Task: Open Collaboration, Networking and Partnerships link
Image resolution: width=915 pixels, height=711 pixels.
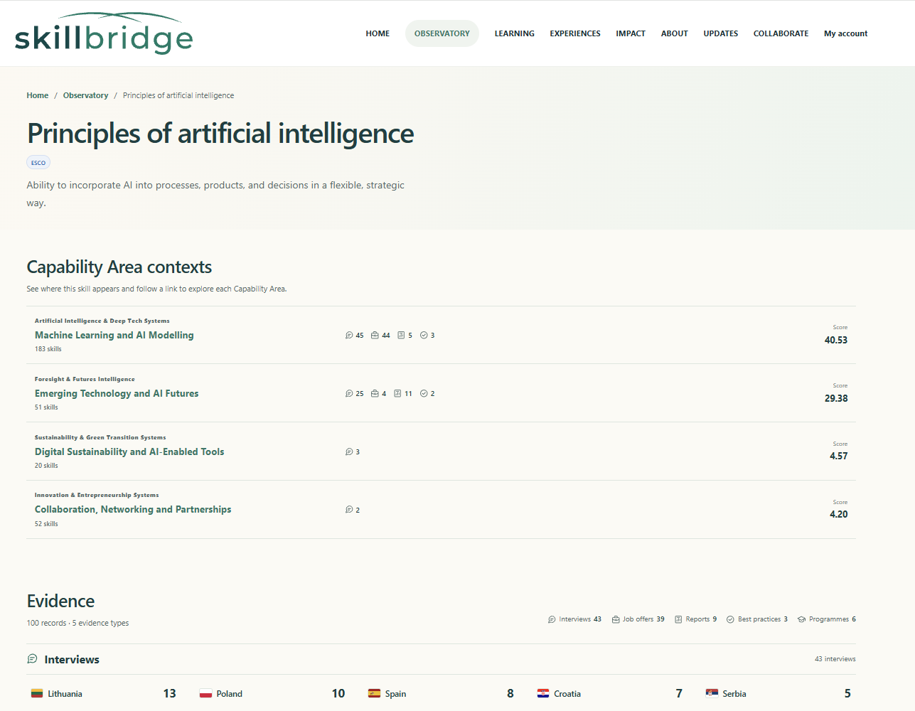Action: pos(133,509)
